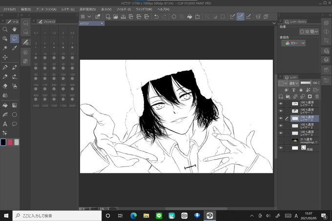Open Microsoft Edge from the taskbar
Screen dimensions: 332x221
pos(133,216)
